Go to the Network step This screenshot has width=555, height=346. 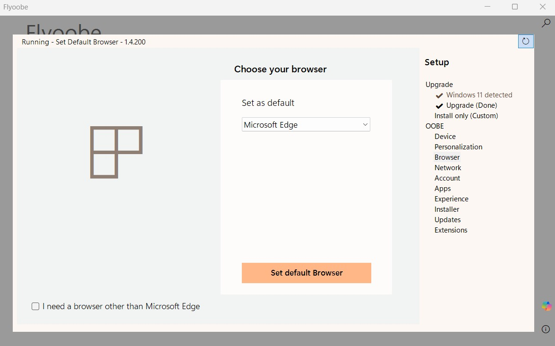pos(448,167)
